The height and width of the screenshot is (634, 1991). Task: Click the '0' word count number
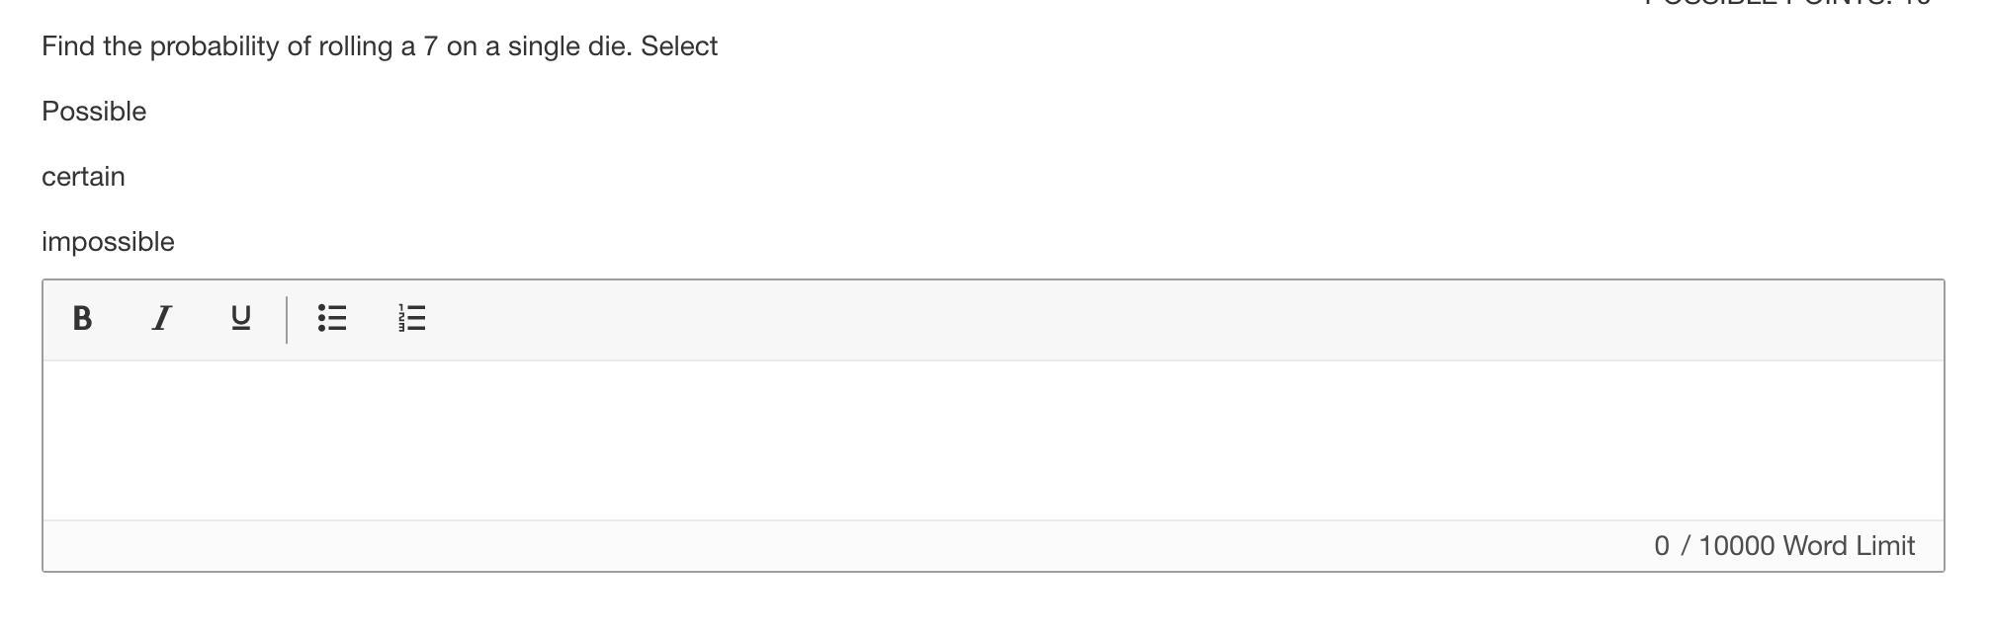pyautogui.click(x=1662, y=546)
